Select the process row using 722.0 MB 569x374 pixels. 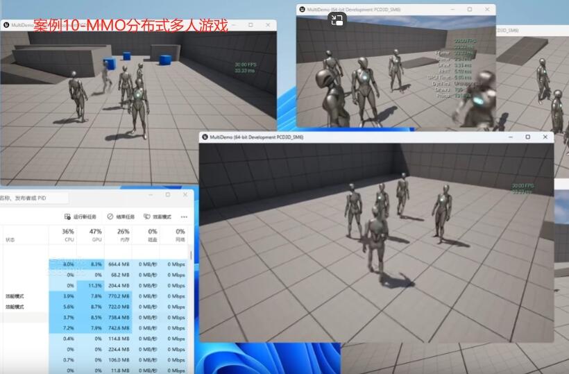pyautogui.click(x=94, y=307)
